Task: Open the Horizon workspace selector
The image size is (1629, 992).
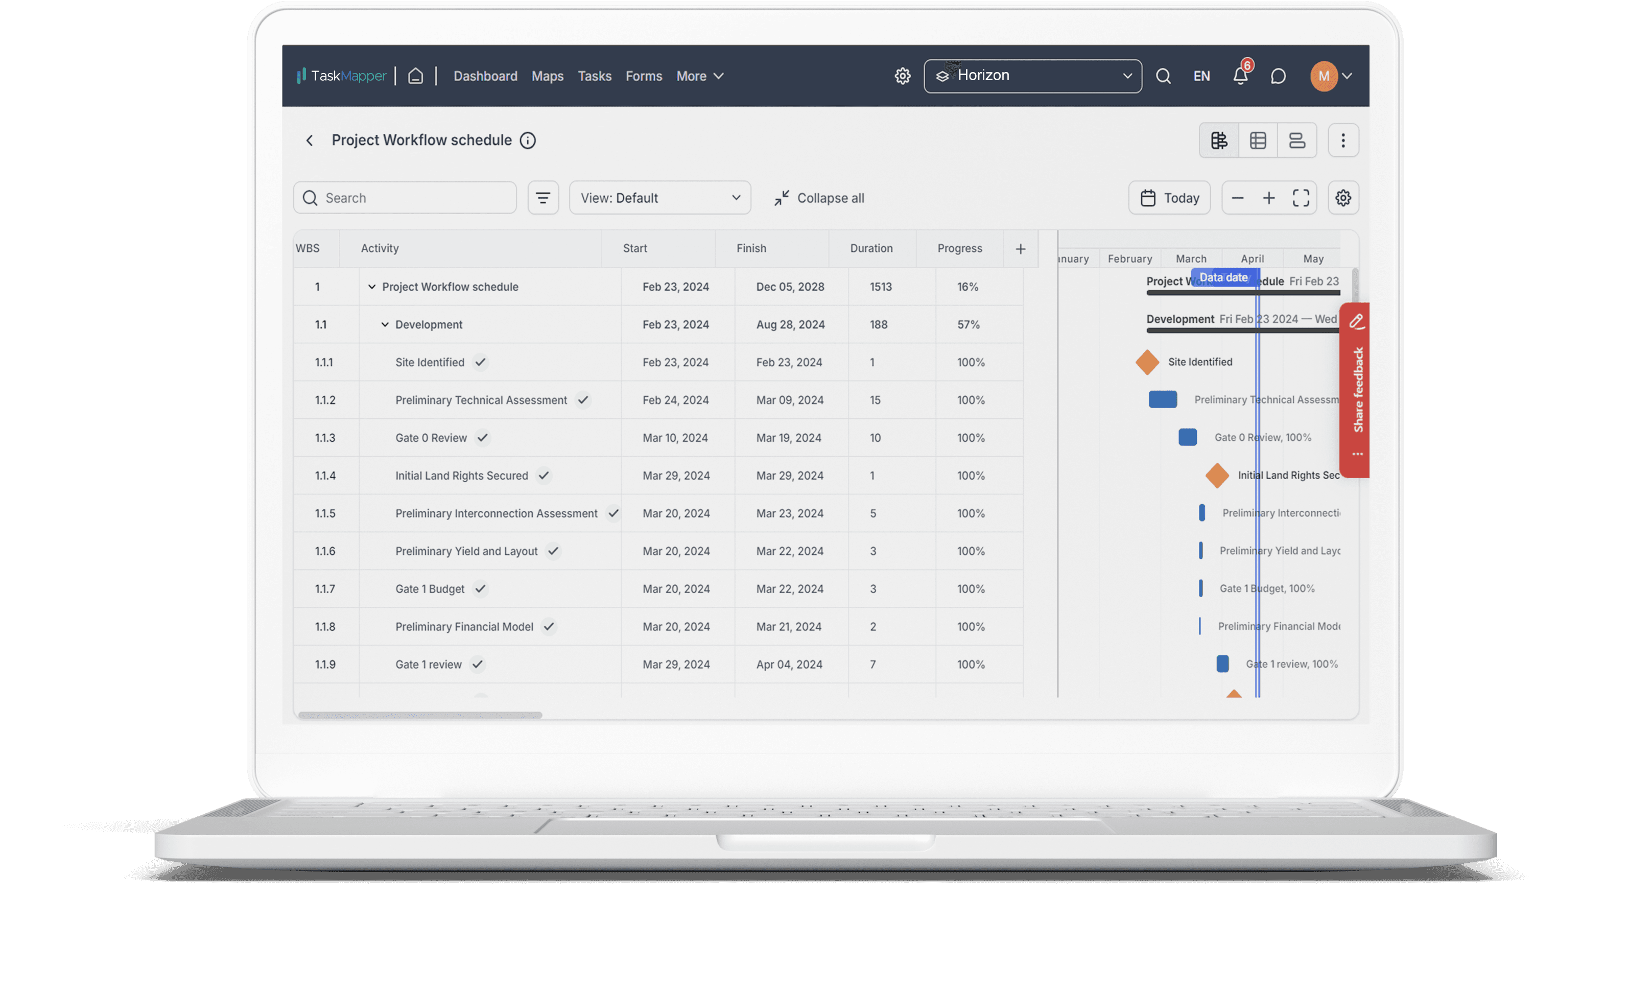Action: [1032, 76]
